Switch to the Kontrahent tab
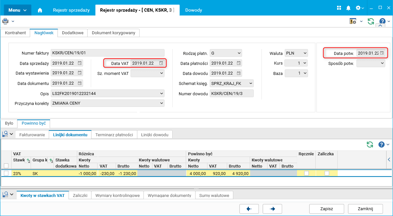Screen dimensions: 393x216 (x=16, y=33)
